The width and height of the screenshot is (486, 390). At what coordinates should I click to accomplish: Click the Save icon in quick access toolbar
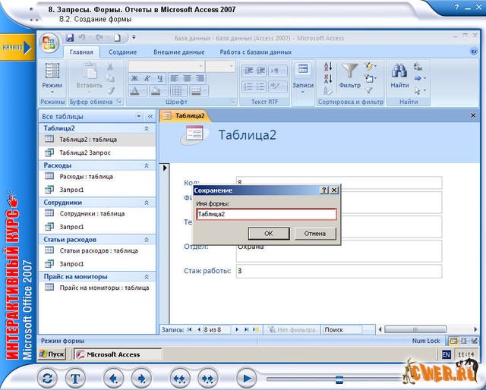tap(70, 37)
